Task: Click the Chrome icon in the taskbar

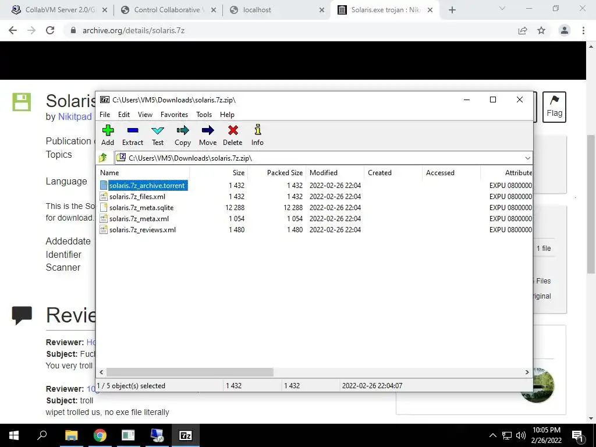Action: coord(100,435)
